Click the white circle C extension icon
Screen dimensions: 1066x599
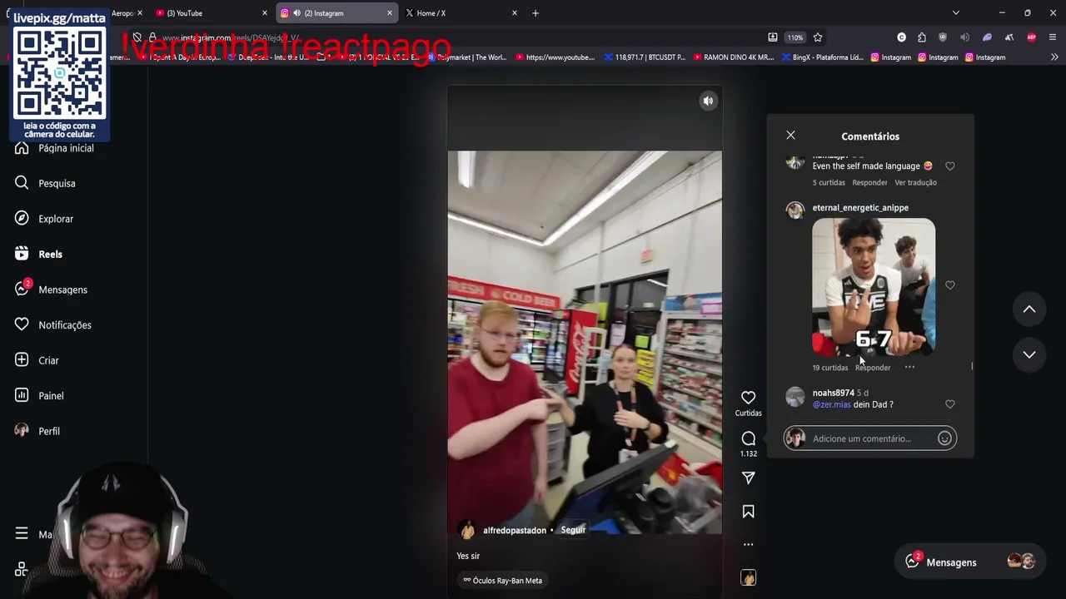(901, 37)
